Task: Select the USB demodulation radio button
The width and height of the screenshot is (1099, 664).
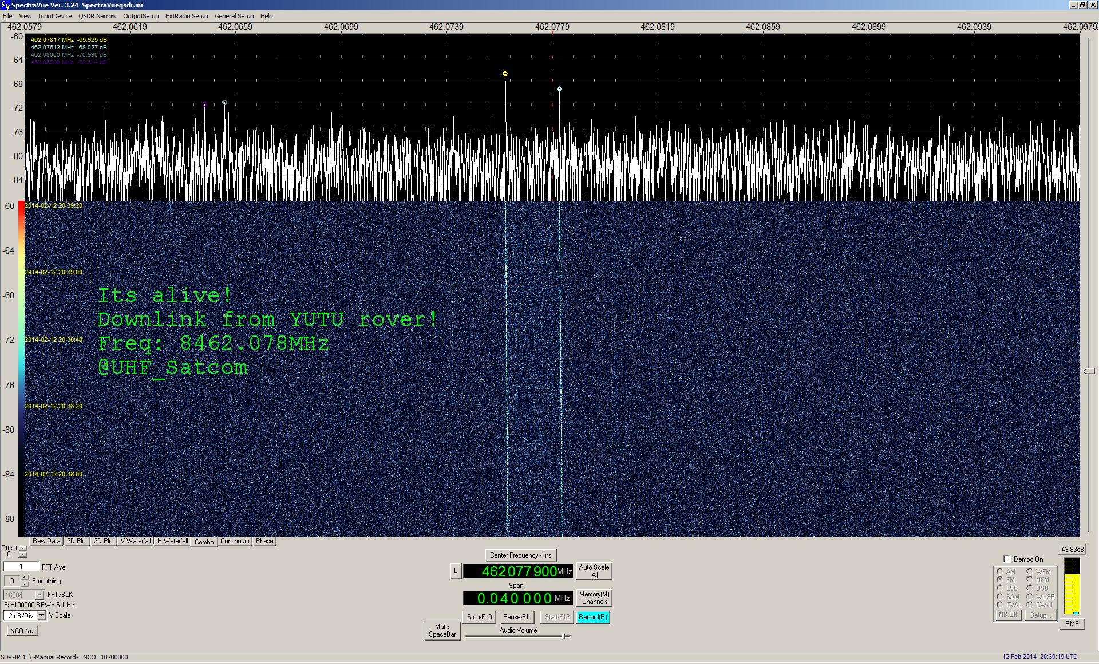Action: coord(1030,588)
